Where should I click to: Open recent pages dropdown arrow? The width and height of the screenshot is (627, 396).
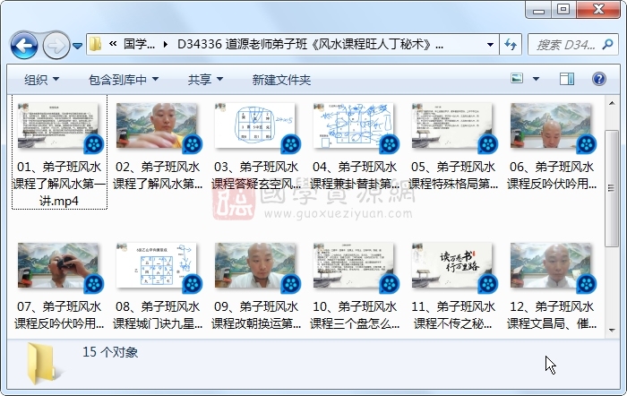78,46
